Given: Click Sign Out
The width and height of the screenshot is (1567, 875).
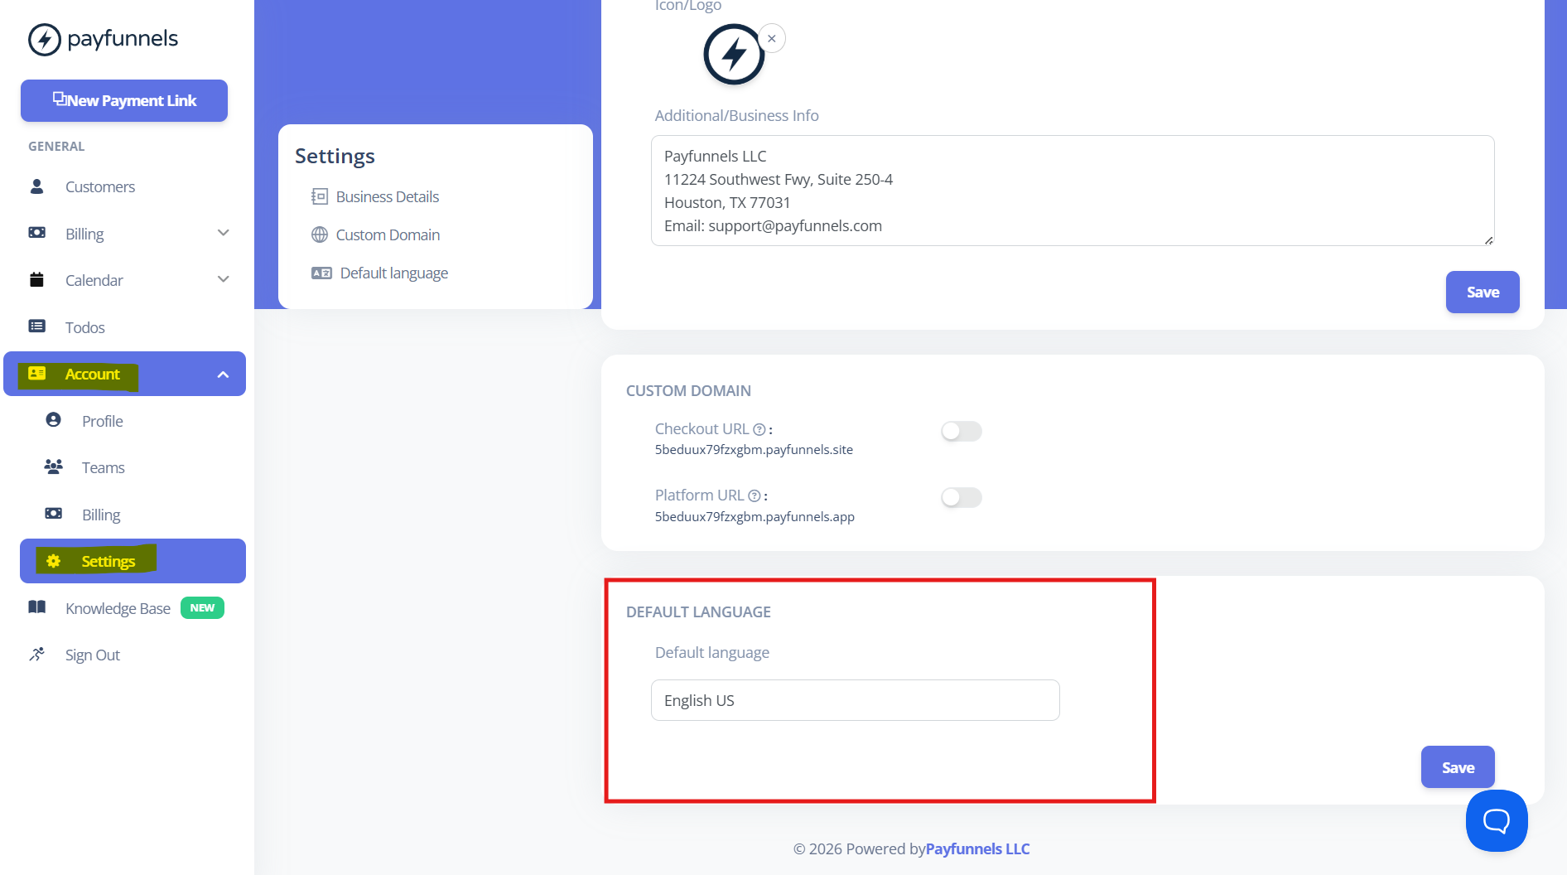Looking at the screenshot, I should (x=92, y=655).
